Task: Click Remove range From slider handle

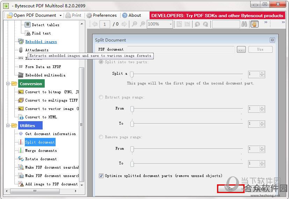Action: 132,149
